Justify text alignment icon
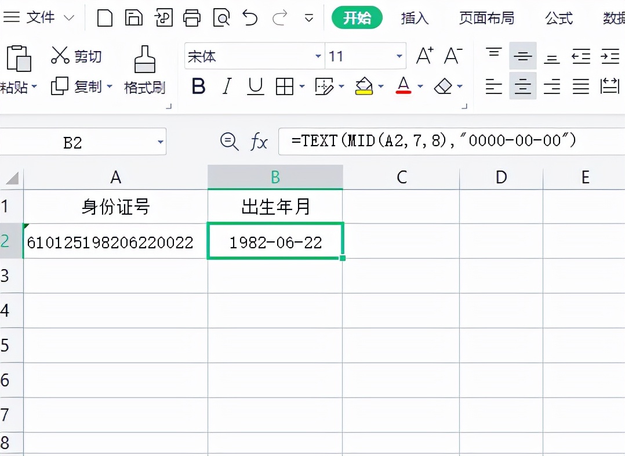 (x=581, y=86)
